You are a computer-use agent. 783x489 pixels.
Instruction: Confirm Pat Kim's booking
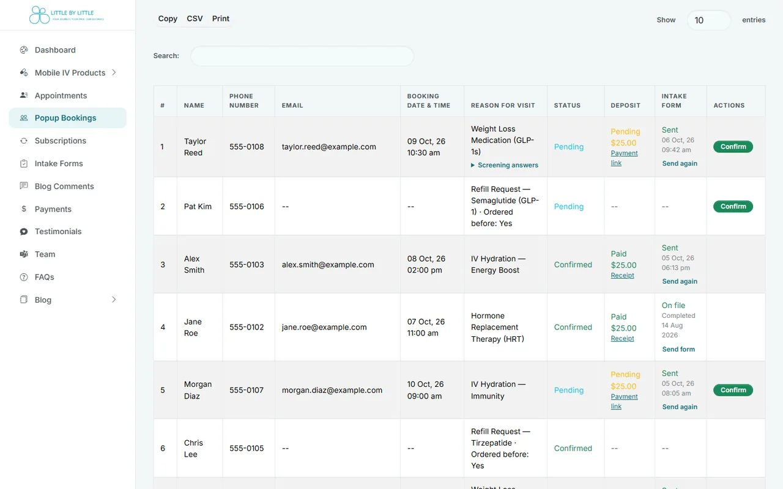pos(733,207)
